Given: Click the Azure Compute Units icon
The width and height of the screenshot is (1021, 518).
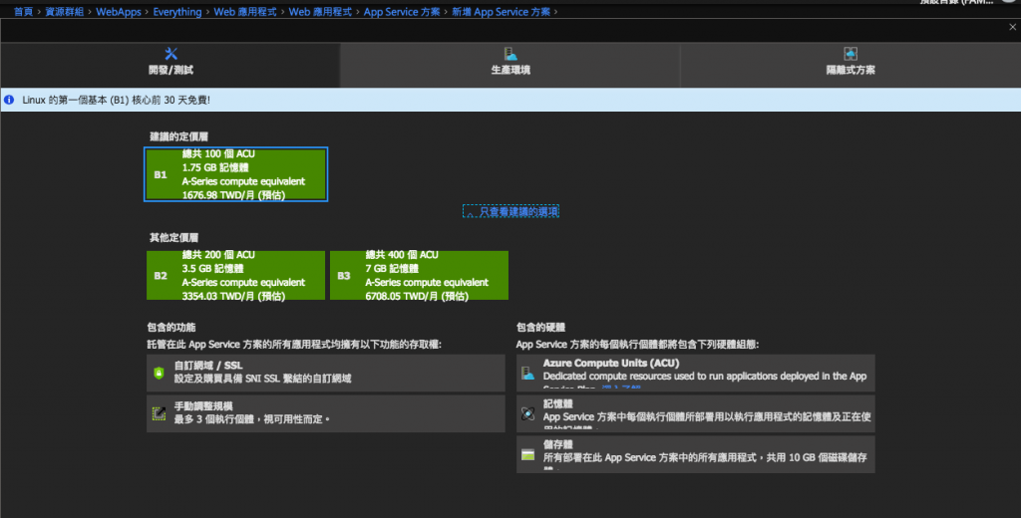Looking at the screenshot, I should point(528,373).
